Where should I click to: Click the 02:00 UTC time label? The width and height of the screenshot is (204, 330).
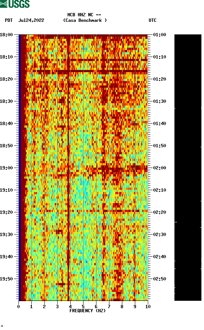[160, 168]
